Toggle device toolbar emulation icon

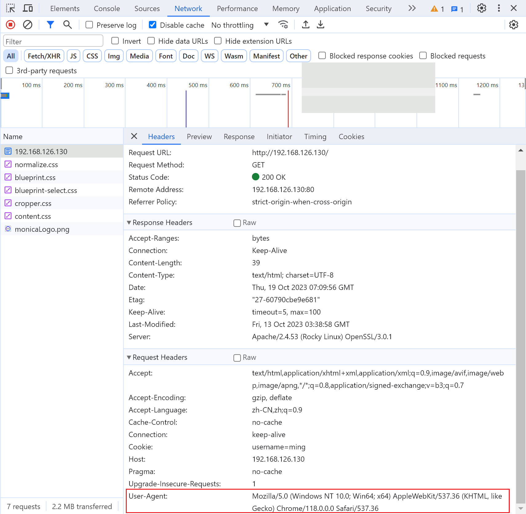click(x=28, y=8)
